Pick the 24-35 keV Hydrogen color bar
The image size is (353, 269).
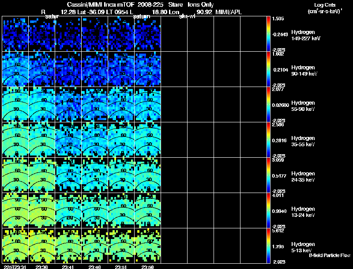pos(269,175)
